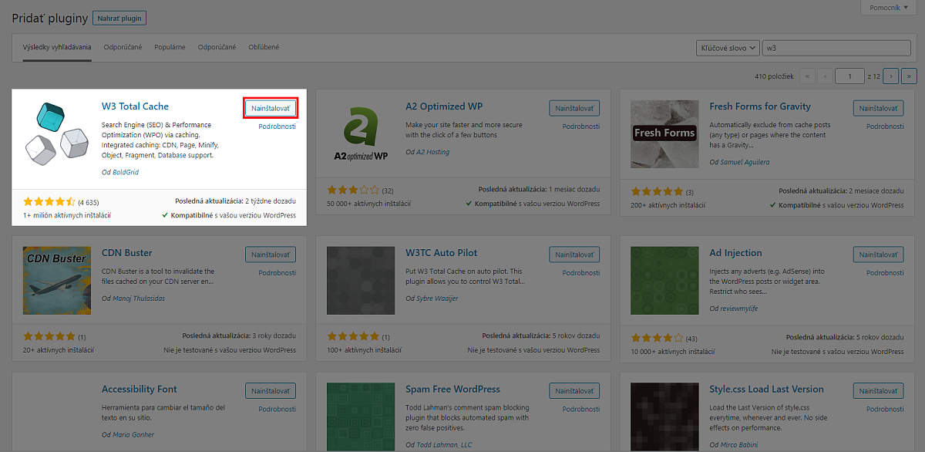Open Podrobnosti for Style.css Load Last Version
Screen dimensions: 925x452
click(x=885, y=410)
